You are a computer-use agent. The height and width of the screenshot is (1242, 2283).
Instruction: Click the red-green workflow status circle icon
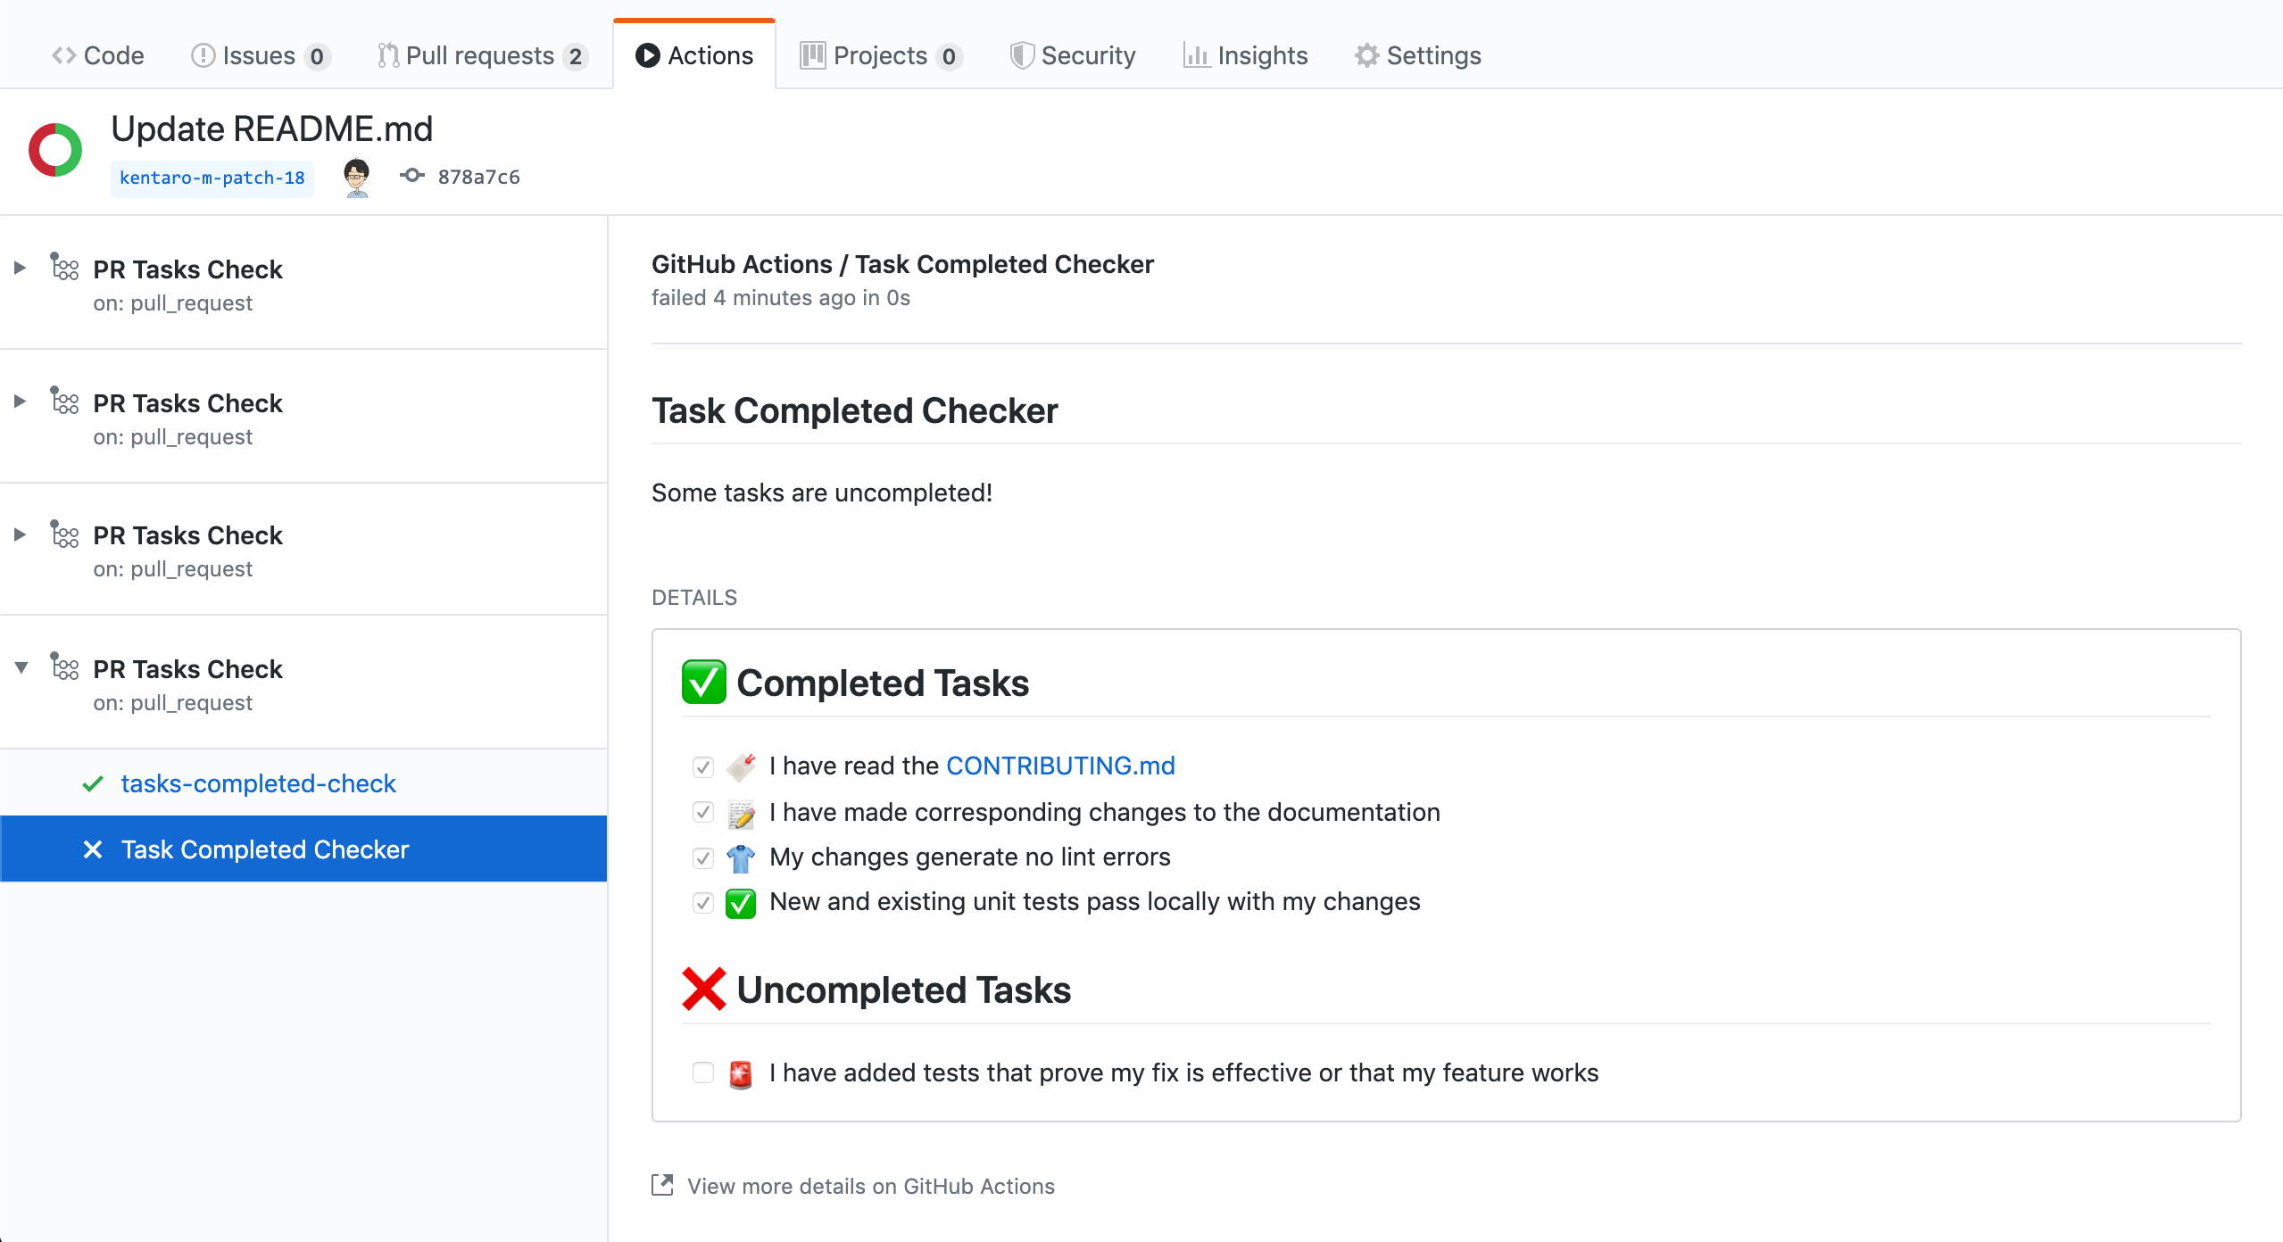point(55,150)
